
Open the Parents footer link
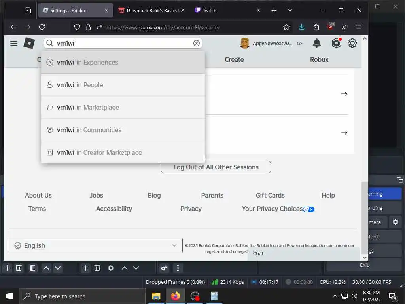pos(212,196)
